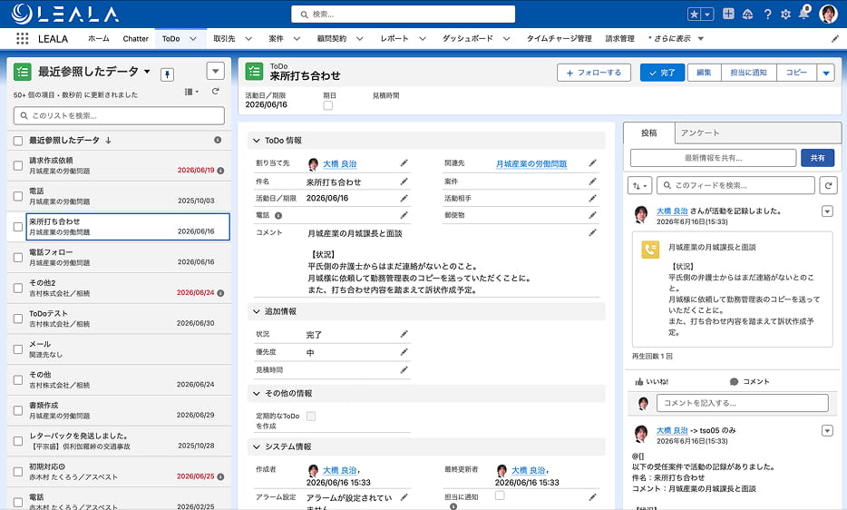Edit the コメント field pencil
Viewport: 847px width, 510px height.
point(592,233)
